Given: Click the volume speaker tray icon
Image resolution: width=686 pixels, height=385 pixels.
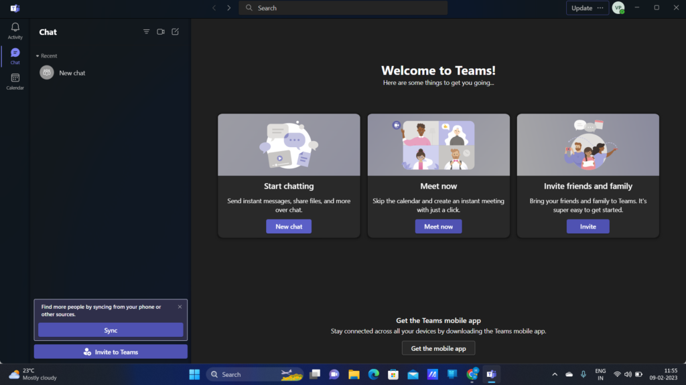Looking at the screenshot, I should pyautogui.click(x=628, y=374).
